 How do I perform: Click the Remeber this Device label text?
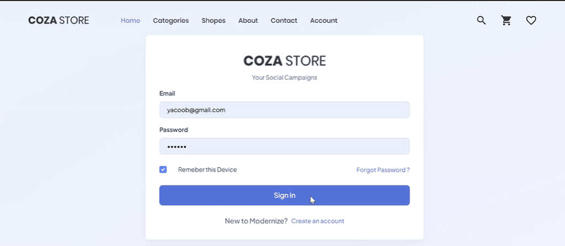pos(207,170)
